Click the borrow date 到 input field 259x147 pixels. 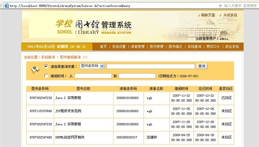(137, 76)
